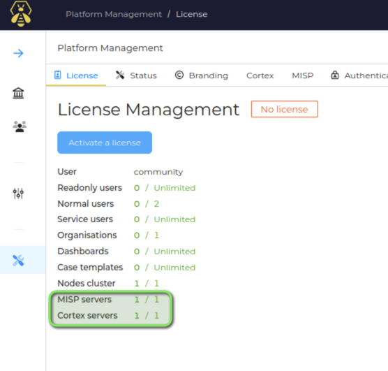This screenshot has height=371, width=388.
Task: Select the User label
Action: (x=67, y=171)
